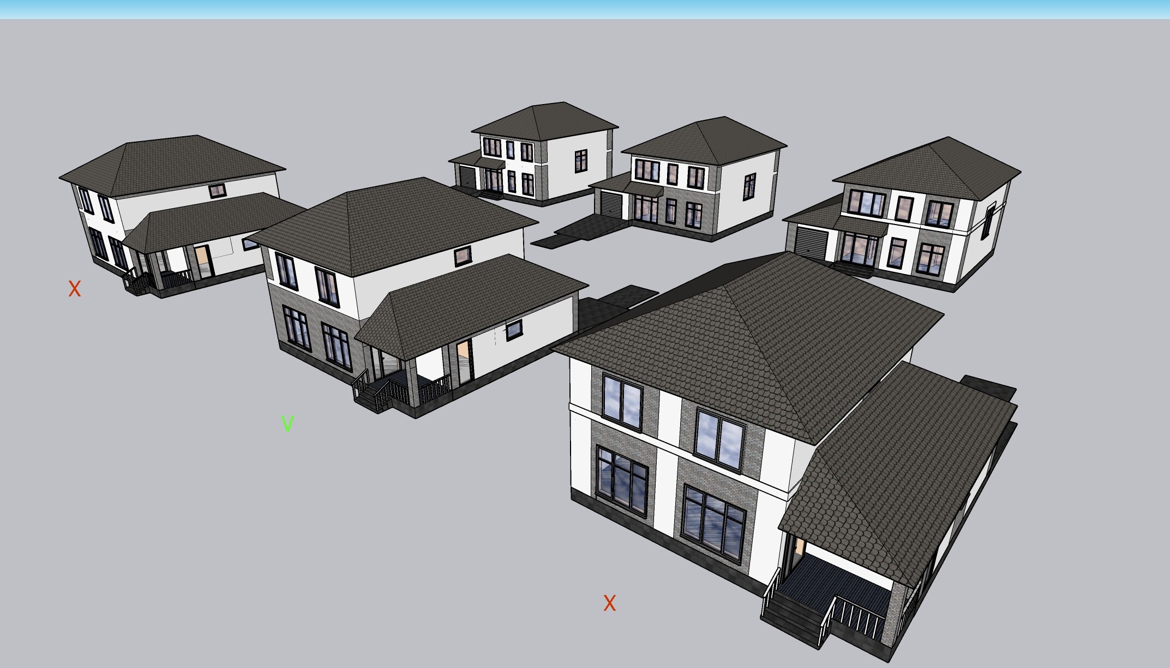This screenshot has width=1170, height=668.
Task: Select small upper window on far-left house
Action: [217, 191]
